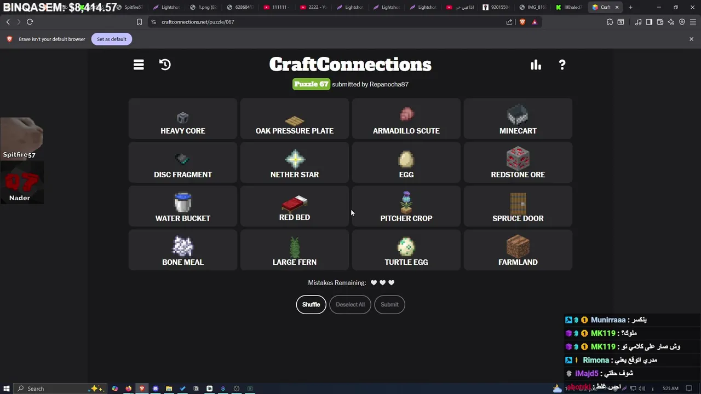701x394 pixels.
Task: Click the share page icon in address bar
Action: (x=509, y=22)
